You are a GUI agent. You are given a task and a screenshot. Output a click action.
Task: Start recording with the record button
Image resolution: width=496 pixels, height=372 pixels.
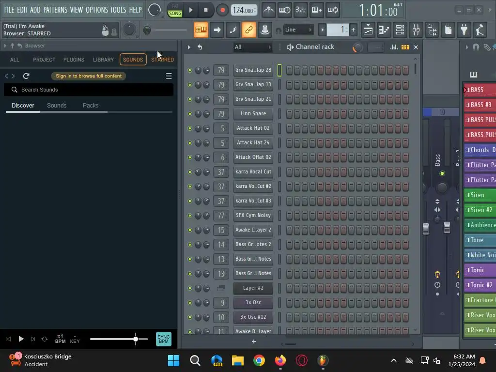[x=222, y=10]
